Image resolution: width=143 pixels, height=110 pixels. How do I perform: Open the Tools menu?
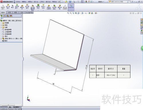(42, 2)
